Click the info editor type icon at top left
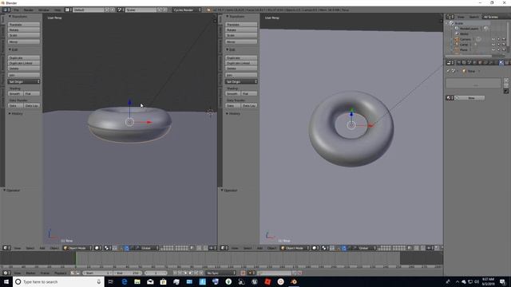This screenshot has width=511, height=287. coord(6,10)
